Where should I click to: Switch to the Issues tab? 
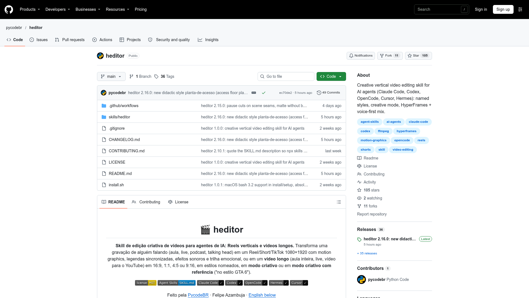pyautogui.click(x=39, y=40)
